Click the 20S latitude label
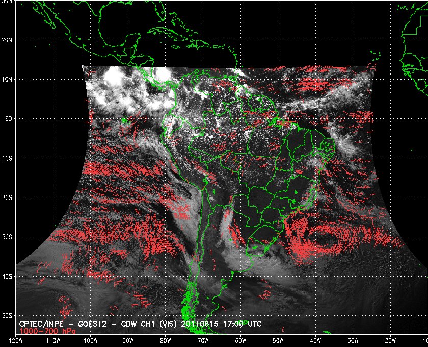The height and width of the screenshot is (347, 428). pos(7,197)
